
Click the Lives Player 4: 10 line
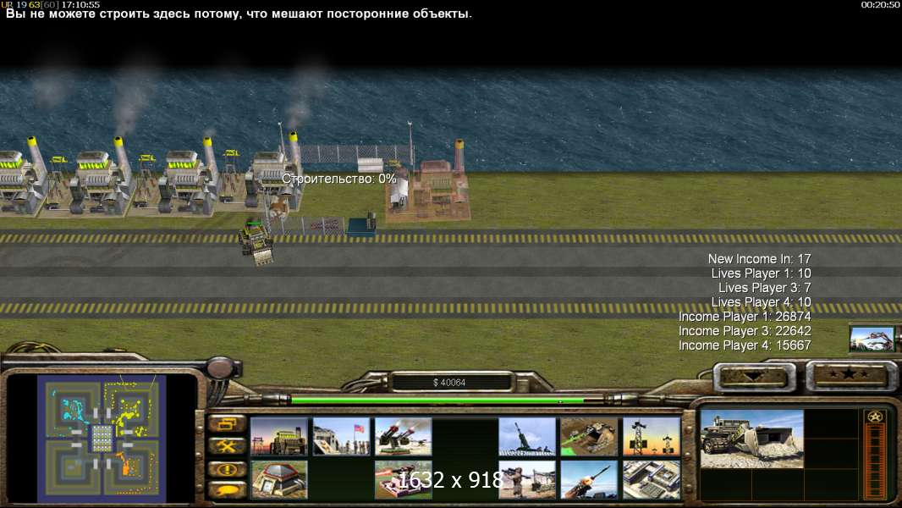pos(761,302)
